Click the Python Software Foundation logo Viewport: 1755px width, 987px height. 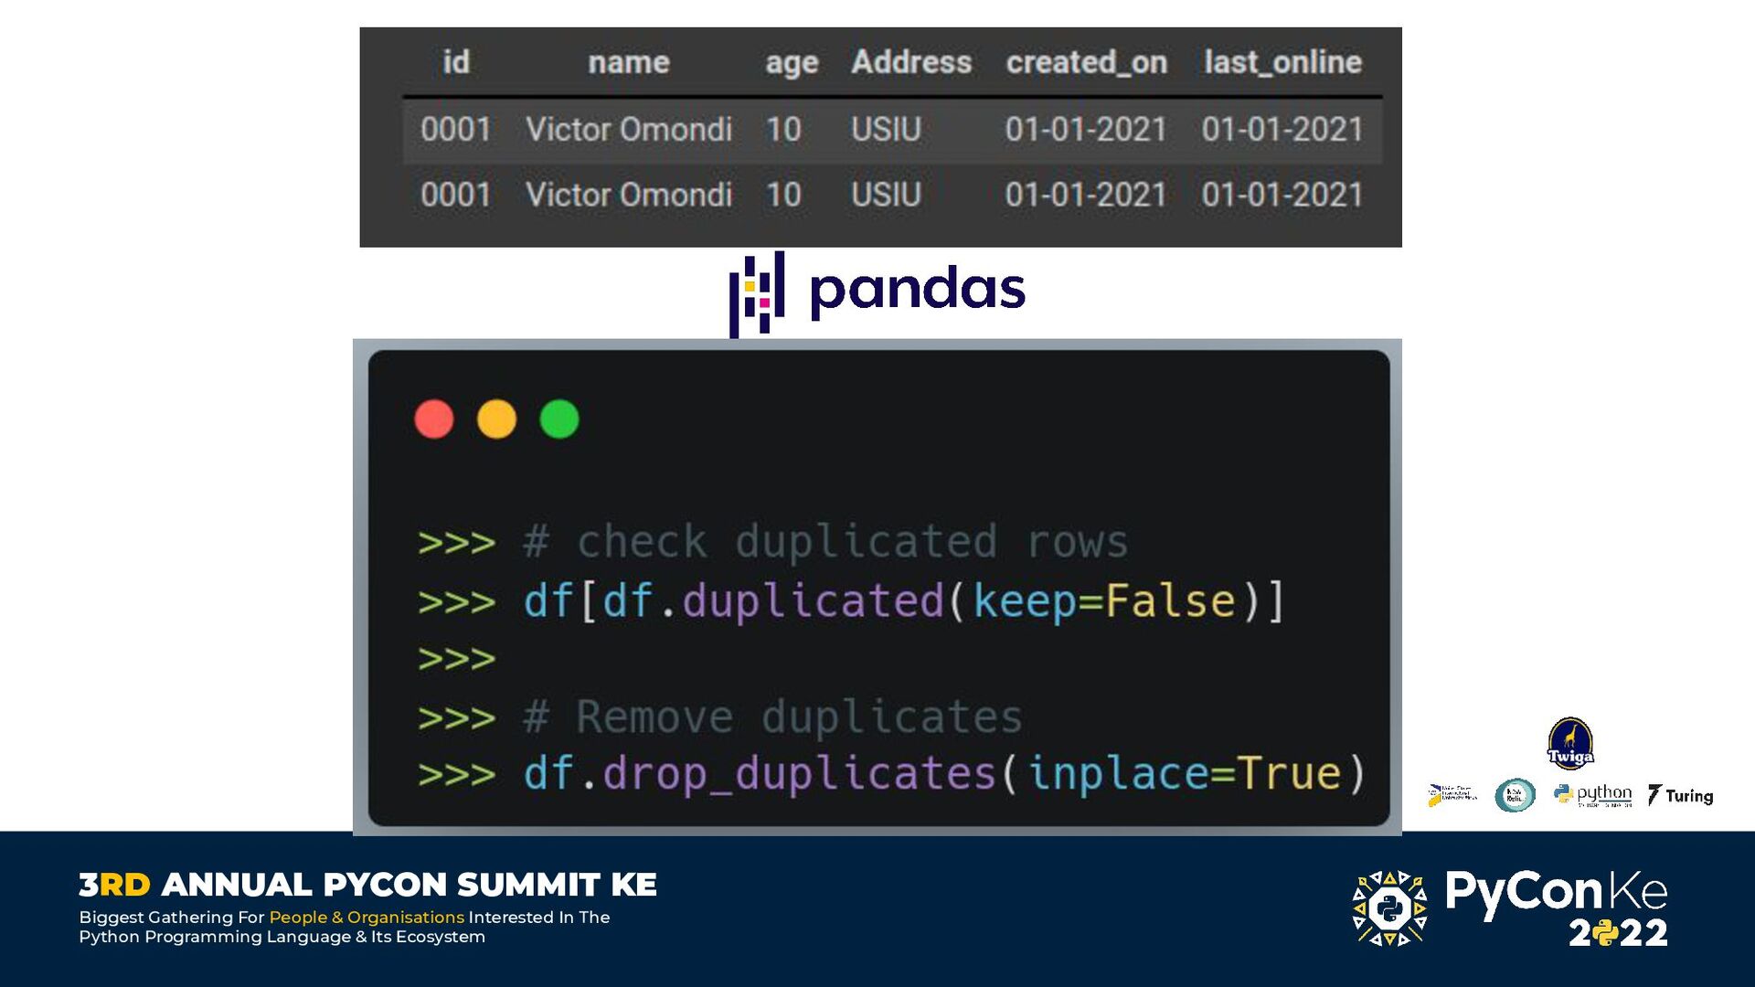[1592, 795]
